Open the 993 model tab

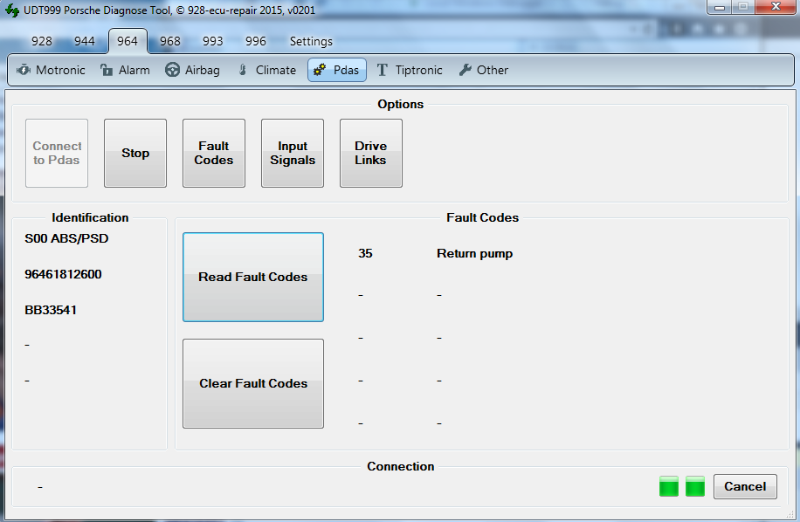(213, 41)
